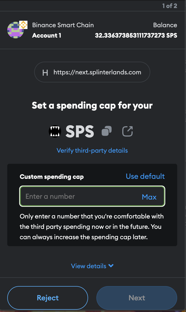Open SPS token in block explorer

(x=127, y=131)
